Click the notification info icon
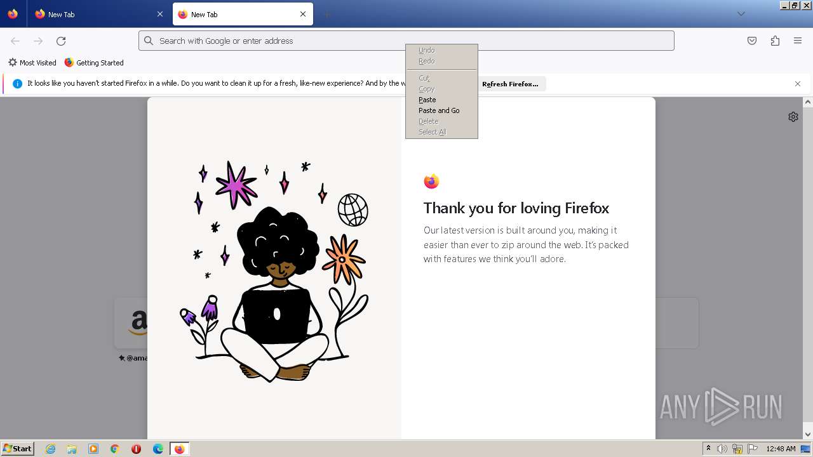Image resolution: width=813 pixels, height=457 pixels. pos(17,84)
